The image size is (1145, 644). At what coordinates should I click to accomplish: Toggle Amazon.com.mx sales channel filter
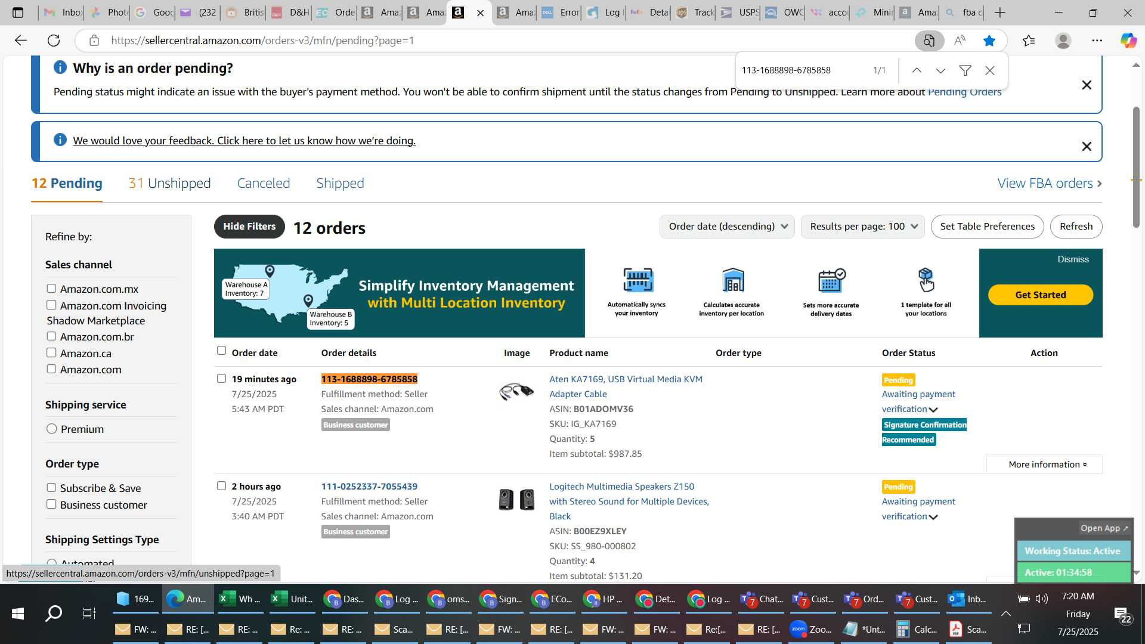[51, 289]
